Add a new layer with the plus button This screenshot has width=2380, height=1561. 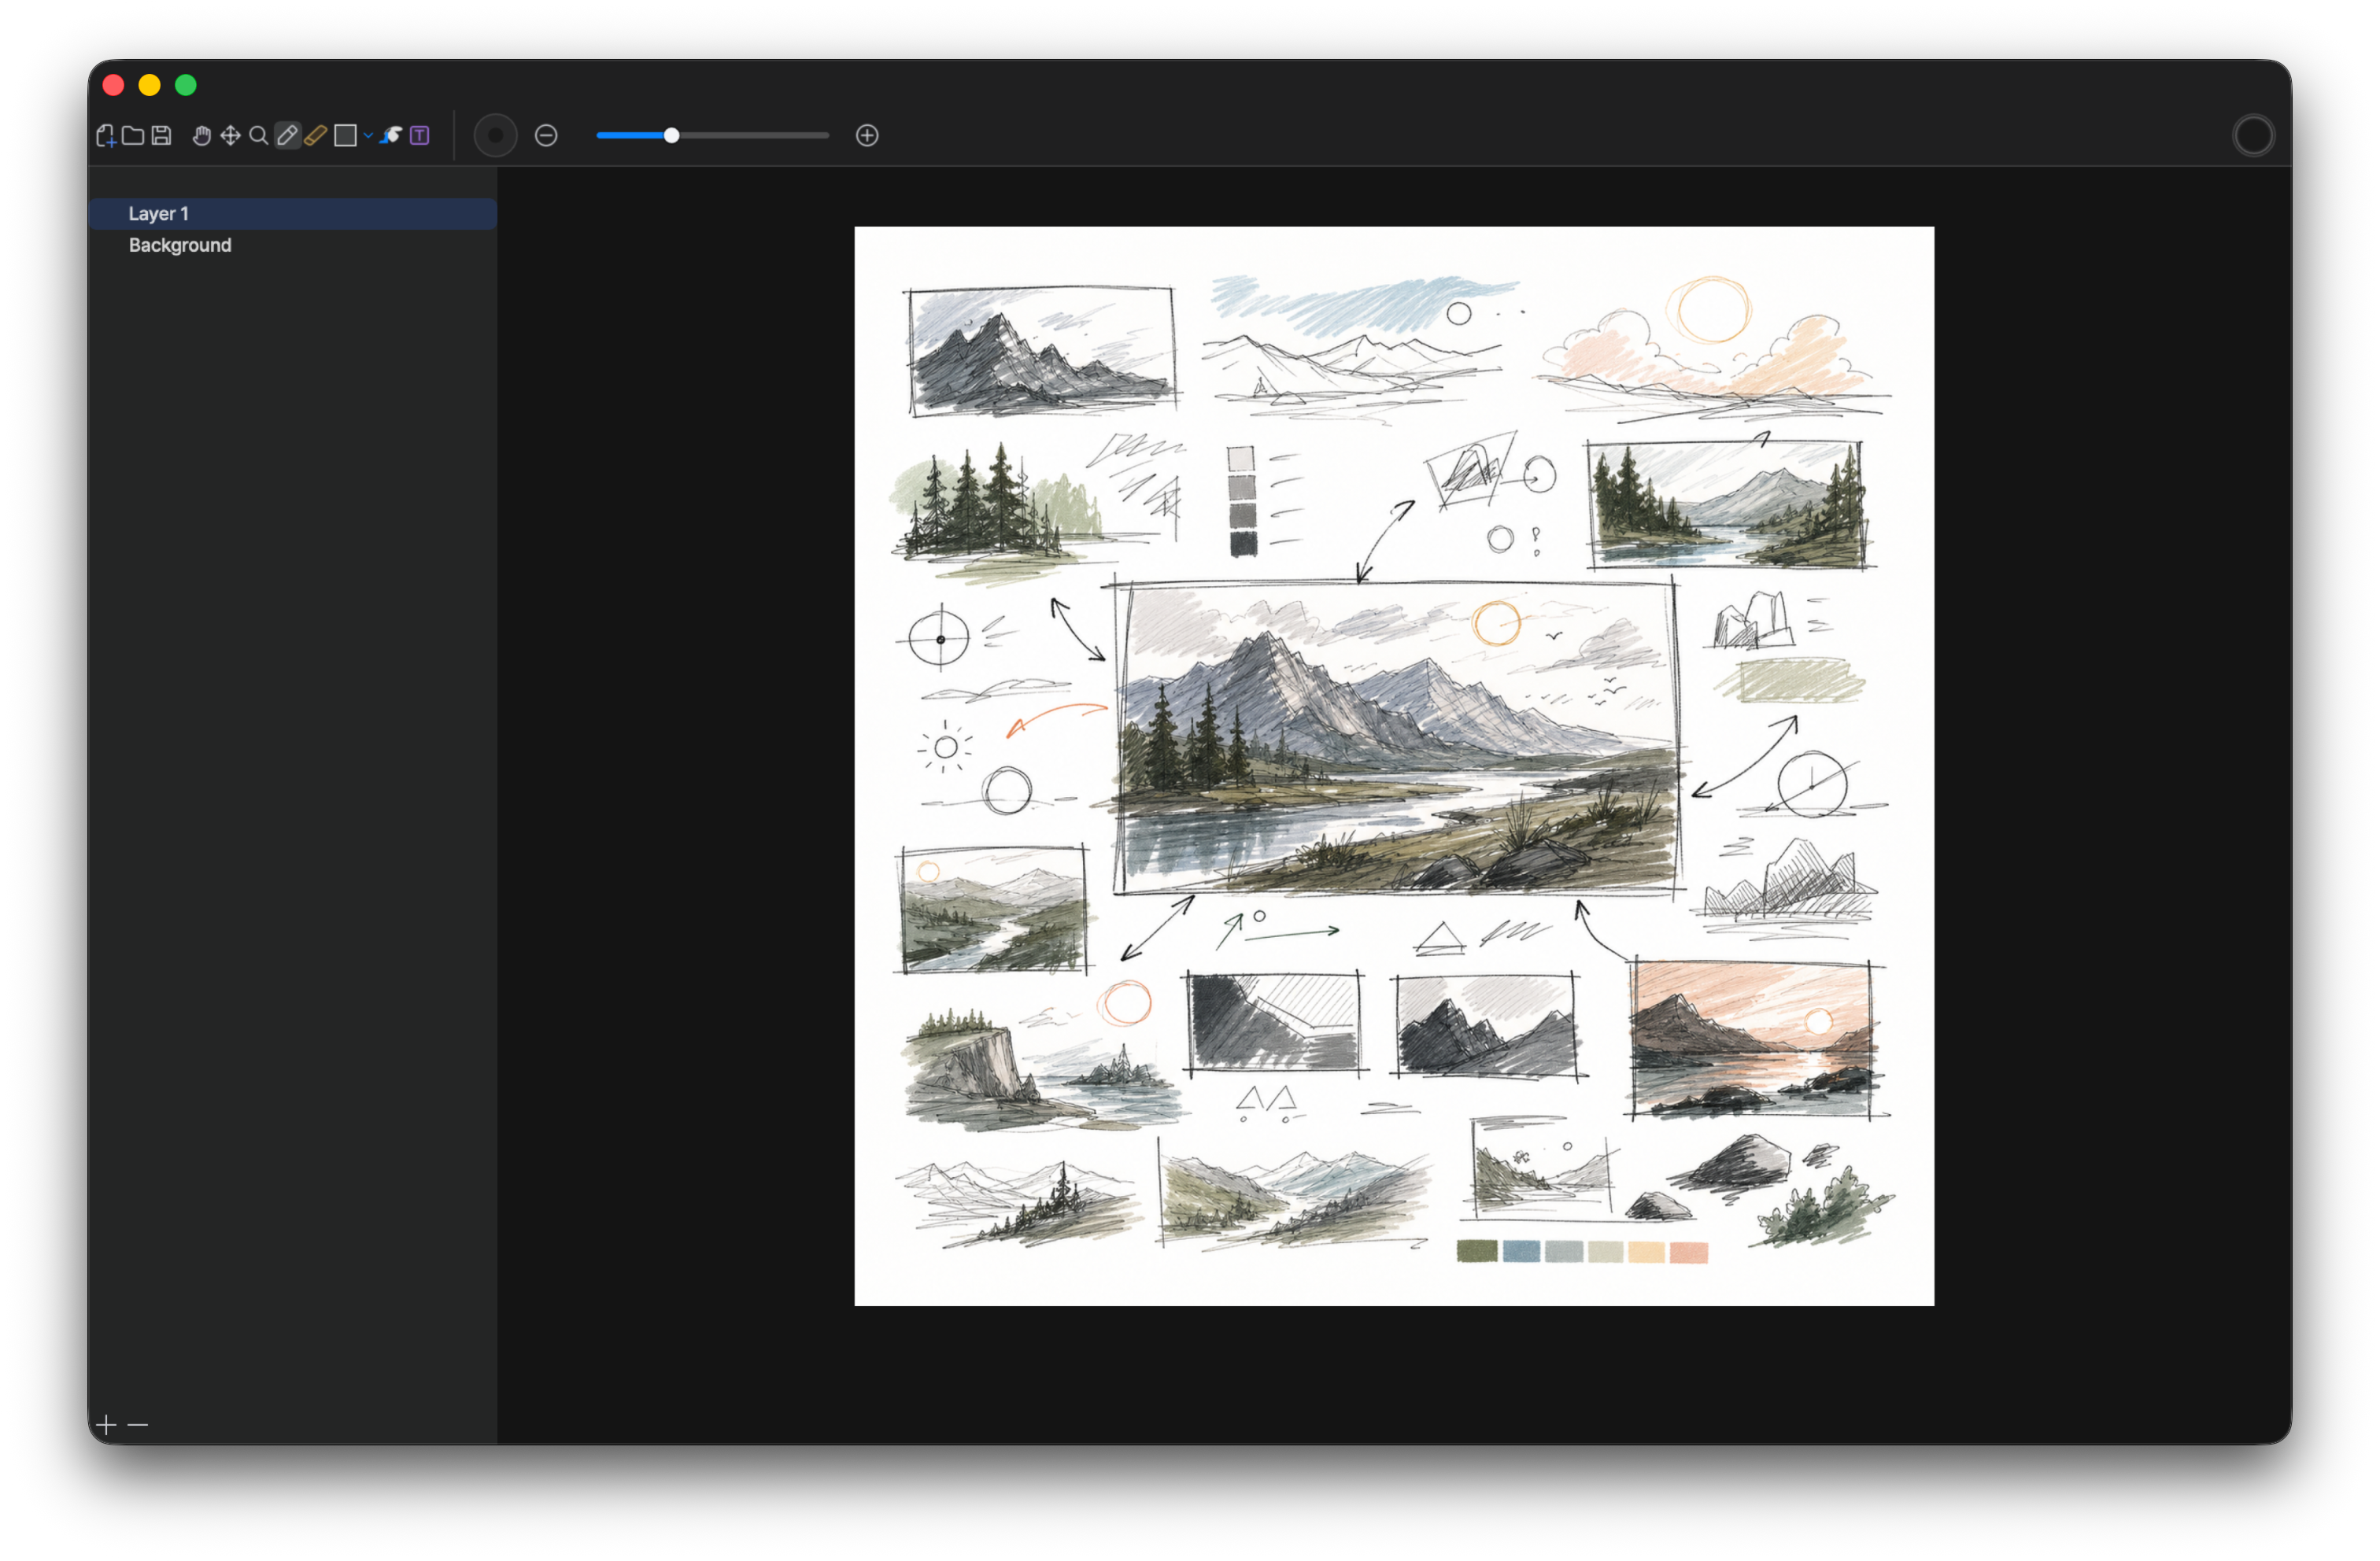tap(107, 1425)
